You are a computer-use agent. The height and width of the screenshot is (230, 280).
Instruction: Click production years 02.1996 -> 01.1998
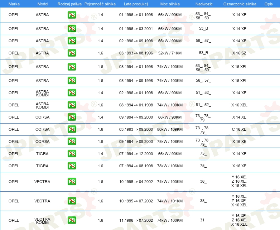pyautogui.click(x=136, y=93)
